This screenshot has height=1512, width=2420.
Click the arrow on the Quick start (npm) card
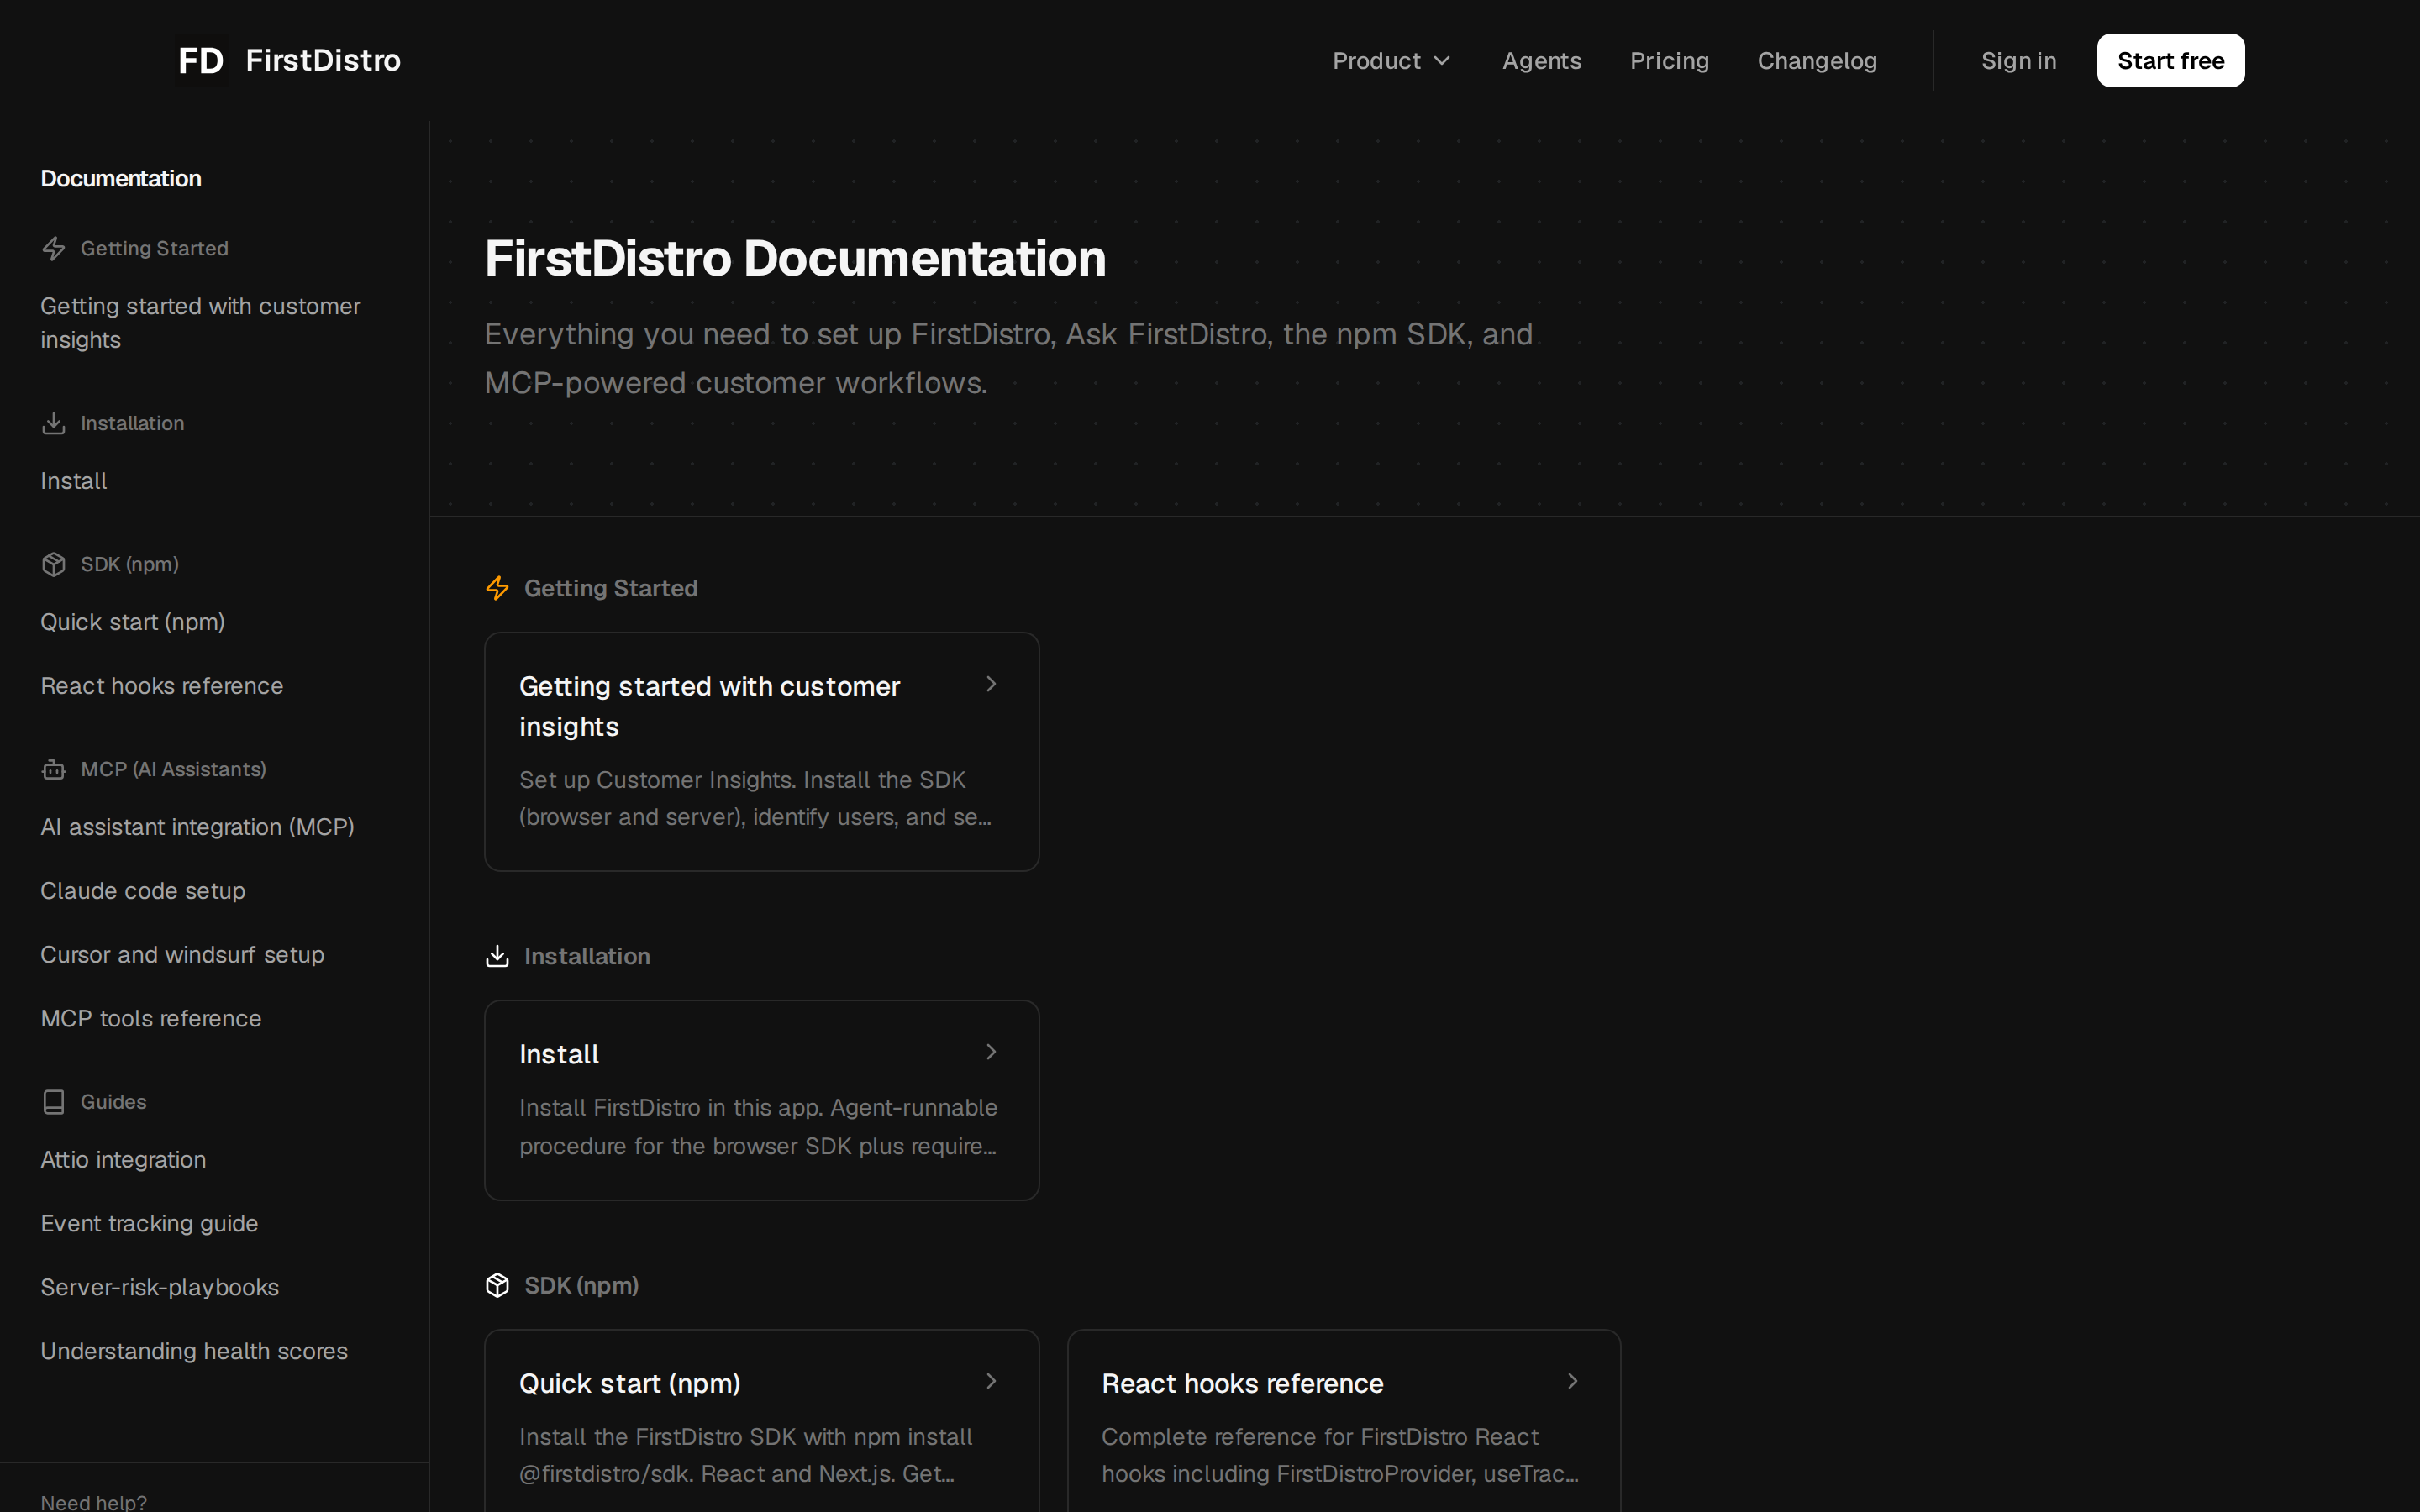coord(991,1381)
